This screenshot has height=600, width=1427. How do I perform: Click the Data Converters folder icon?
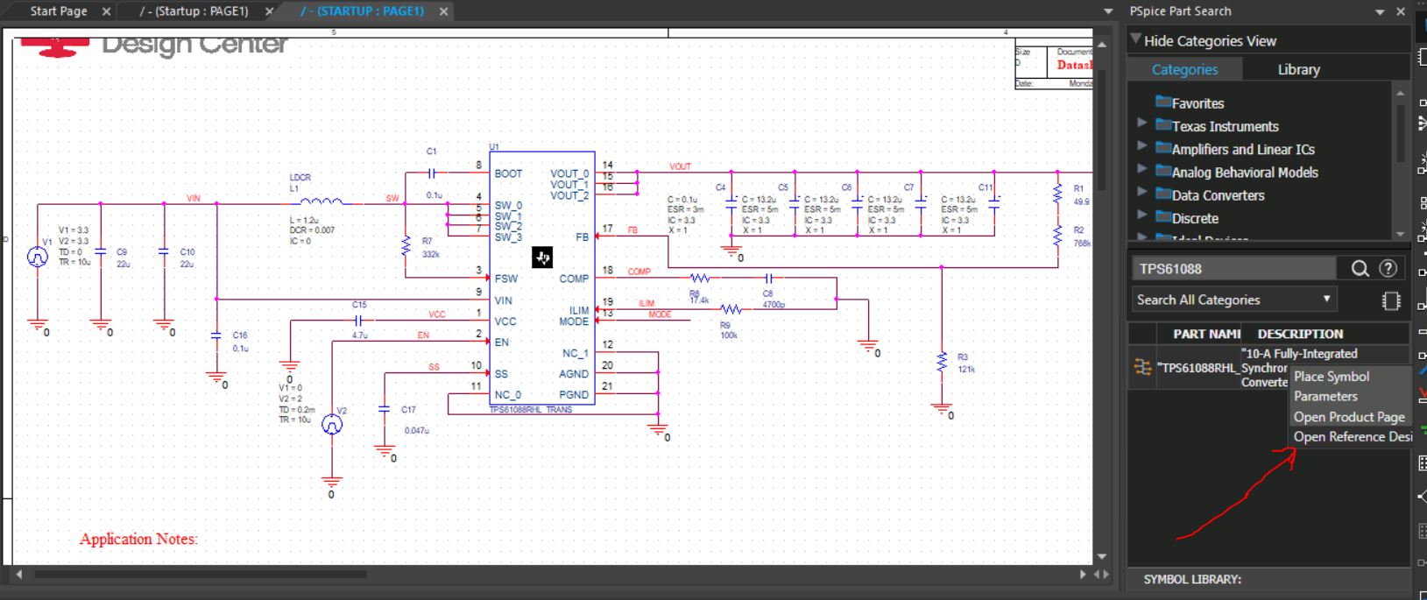(1163, 194)
